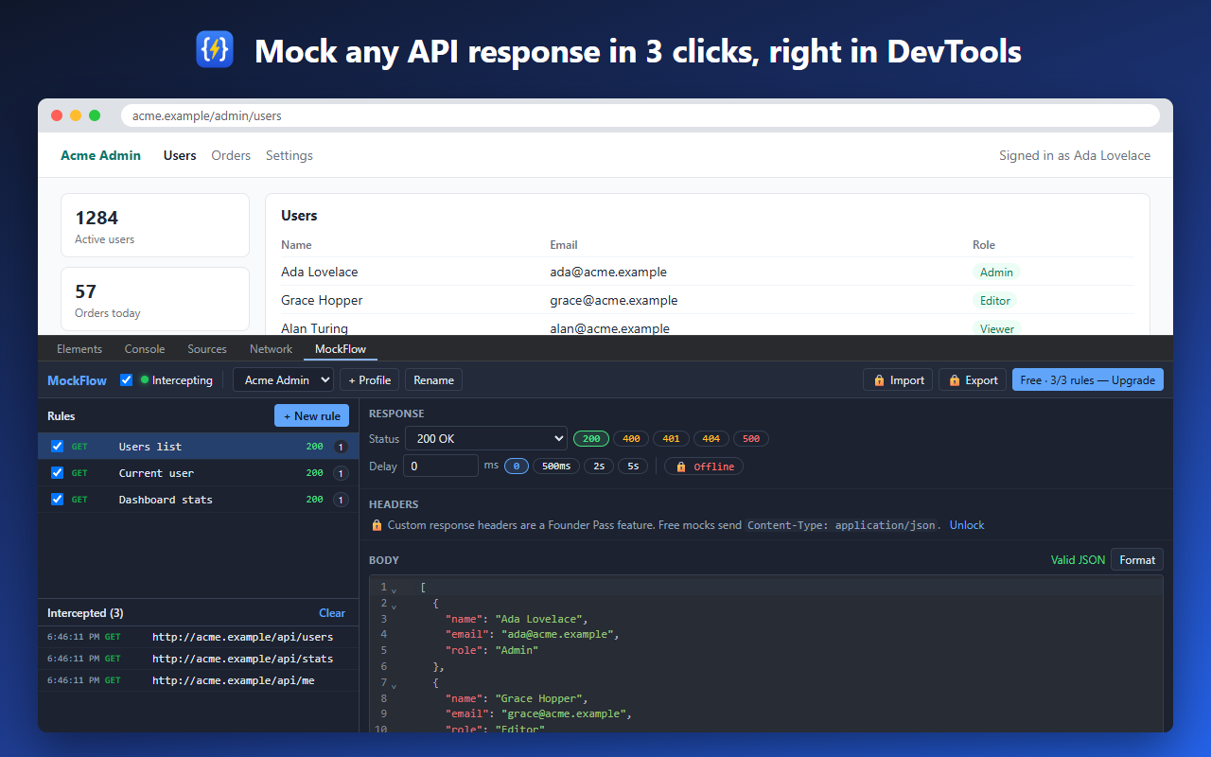Viewport: 1211px width, 757px height.
Task: Click the + Profile button
Action: (369, 379)
